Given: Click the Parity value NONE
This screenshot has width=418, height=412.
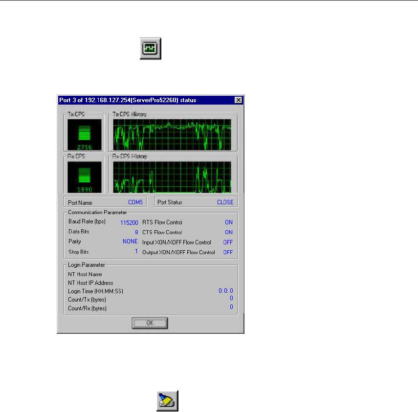Looking at the screenshot, I should coord(130,241).
